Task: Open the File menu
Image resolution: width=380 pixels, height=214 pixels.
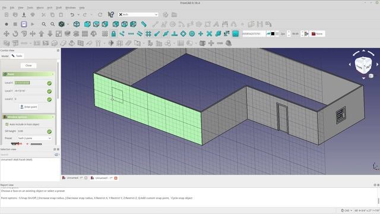Action: [x=4, y=8]
